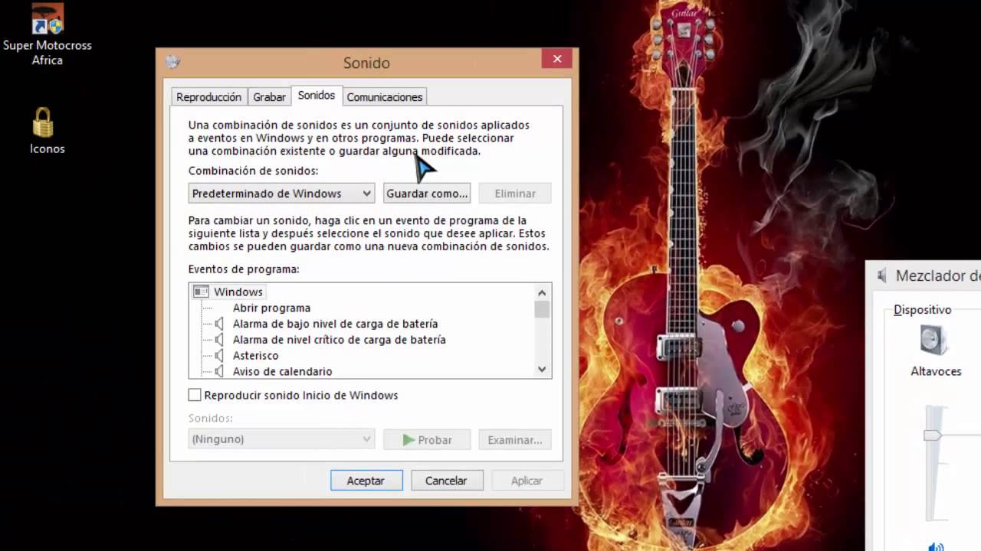
Task: Enable Reproducir sonido Inicio de Windows checkbox
Action: tap(195, 395)
